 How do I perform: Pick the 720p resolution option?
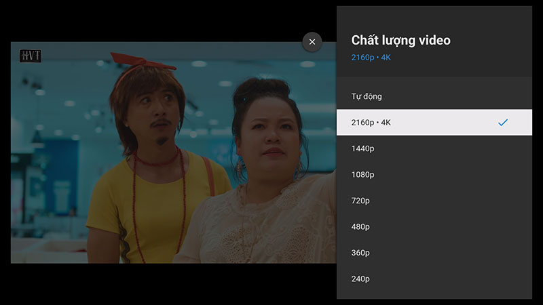tap(434, 201)
